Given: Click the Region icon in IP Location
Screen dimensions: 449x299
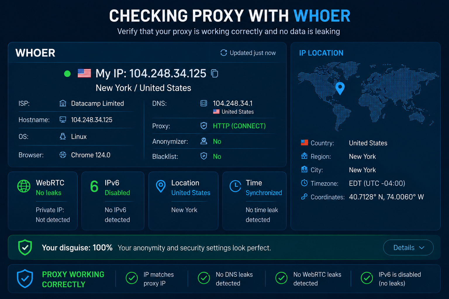Looking at the screenshot, I should point(304,156).
